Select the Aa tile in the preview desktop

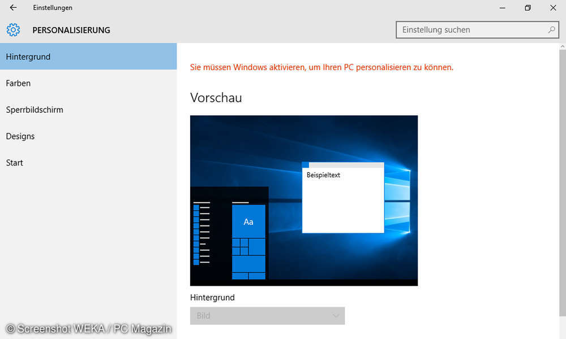point(248,222)
